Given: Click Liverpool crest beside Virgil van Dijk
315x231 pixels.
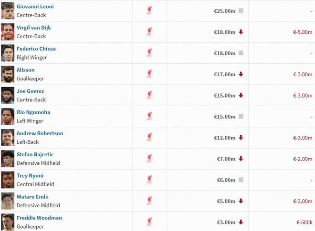Looking at the screenshot, I should coord(150,32).
